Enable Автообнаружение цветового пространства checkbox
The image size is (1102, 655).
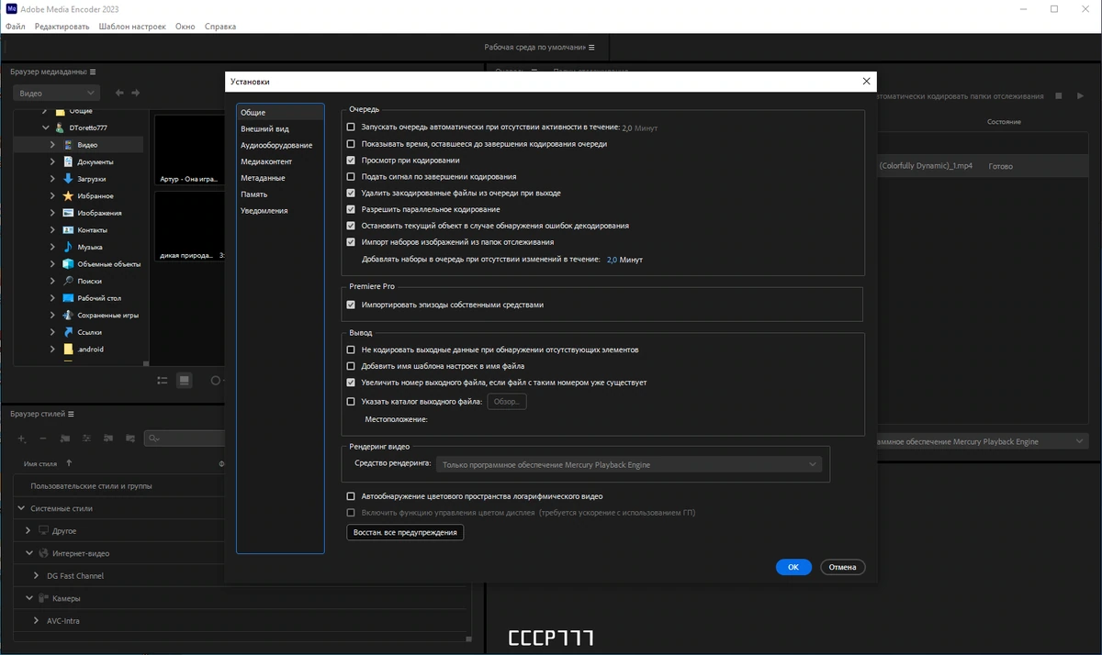pyautogui.click(x=351, y=496)
